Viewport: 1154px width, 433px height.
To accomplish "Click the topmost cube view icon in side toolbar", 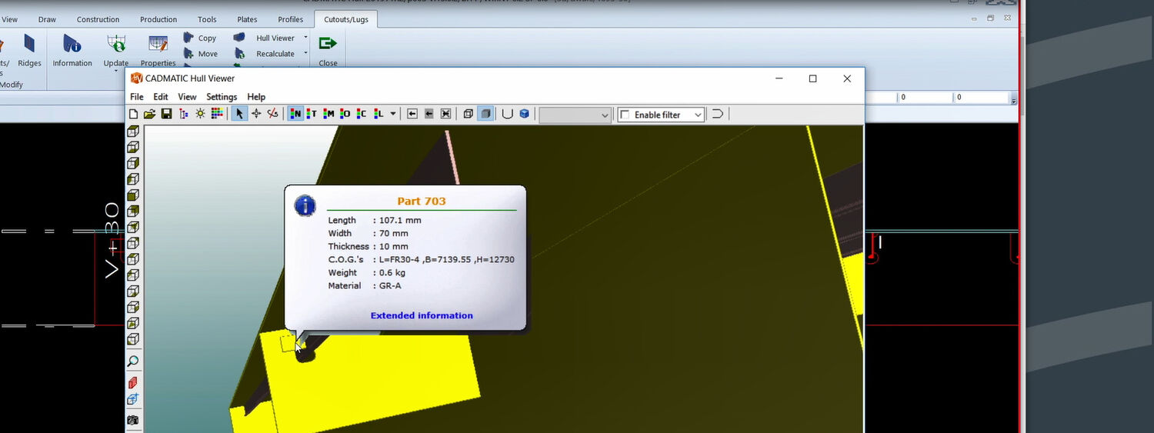I will pos(133,132).
